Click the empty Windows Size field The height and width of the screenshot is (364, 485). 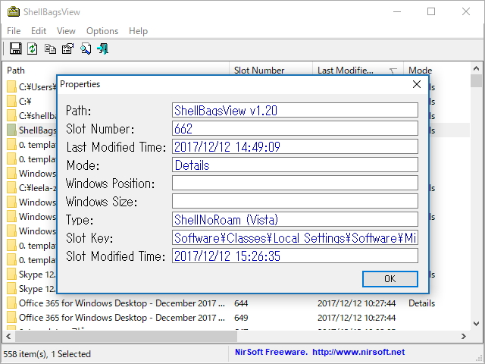(295, 201)
